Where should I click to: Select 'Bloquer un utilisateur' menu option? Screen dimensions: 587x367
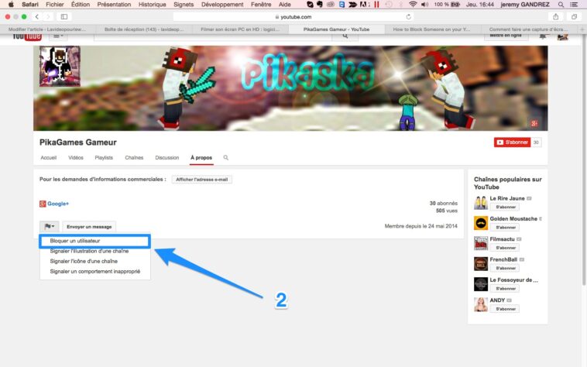click(75, 242)
